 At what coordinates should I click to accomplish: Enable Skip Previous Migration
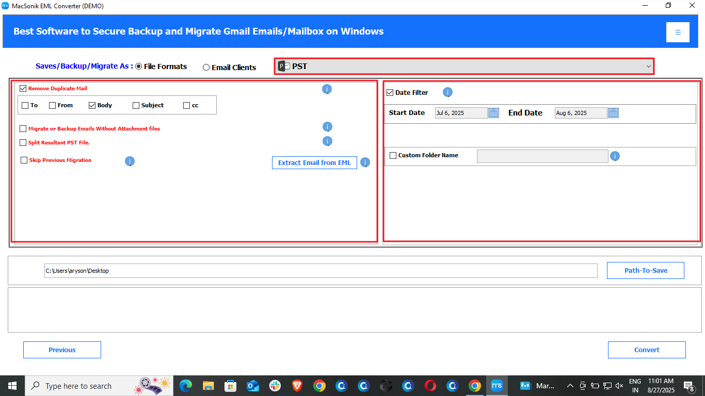pos(24,160)
